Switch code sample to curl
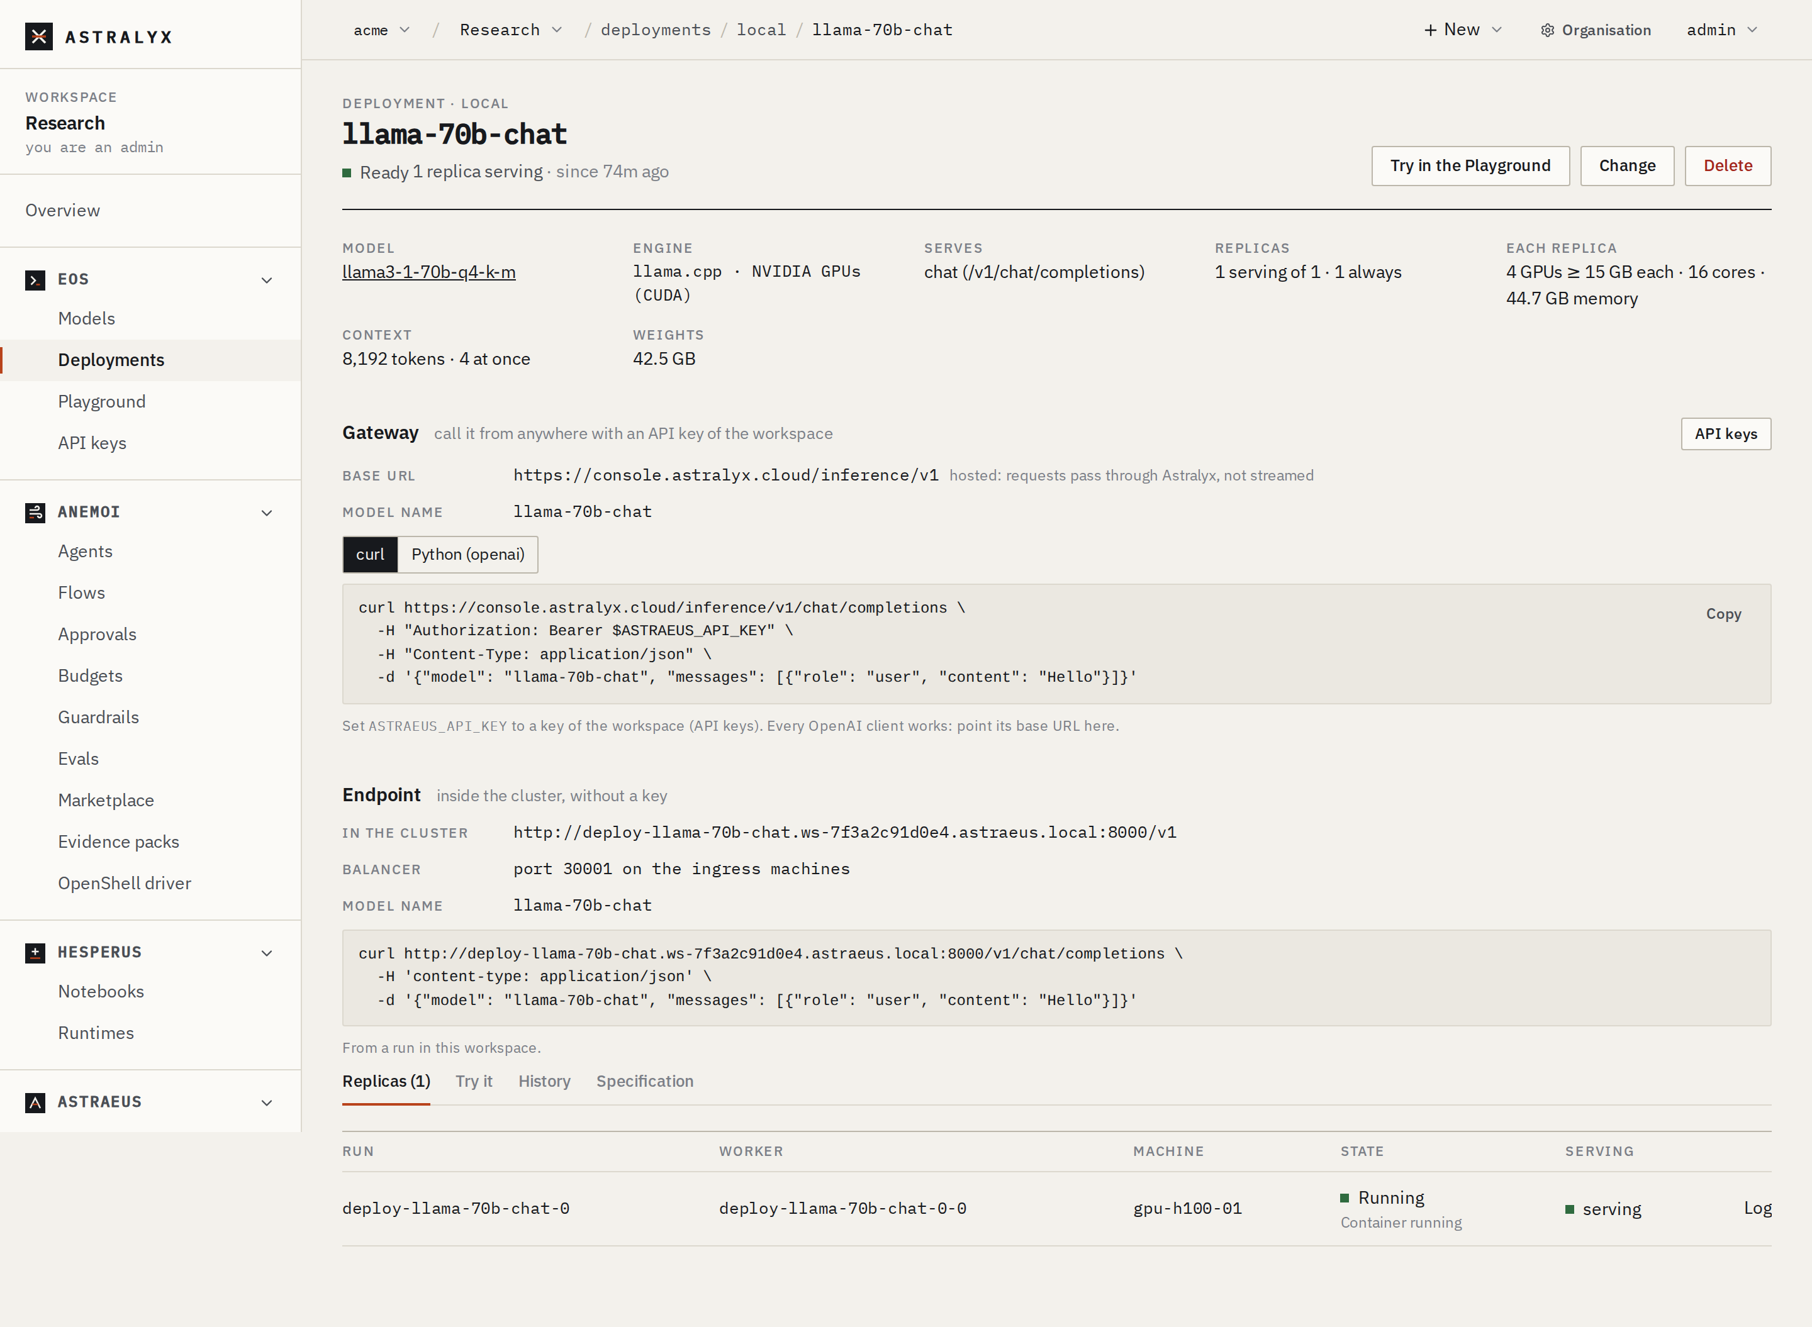This screenshot has width=1812, height=1327. (371, 554)
